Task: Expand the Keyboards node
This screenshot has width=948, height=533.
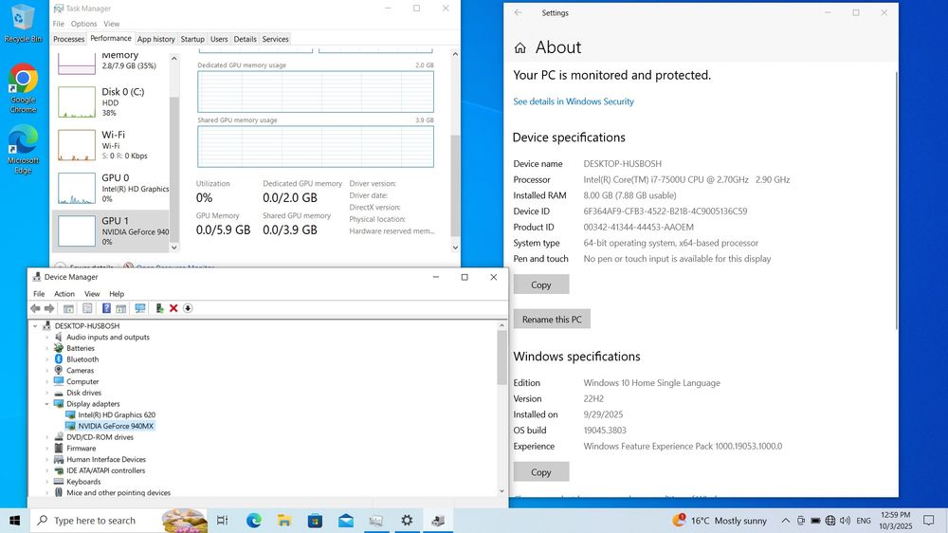Action: [x=47, y=482]
